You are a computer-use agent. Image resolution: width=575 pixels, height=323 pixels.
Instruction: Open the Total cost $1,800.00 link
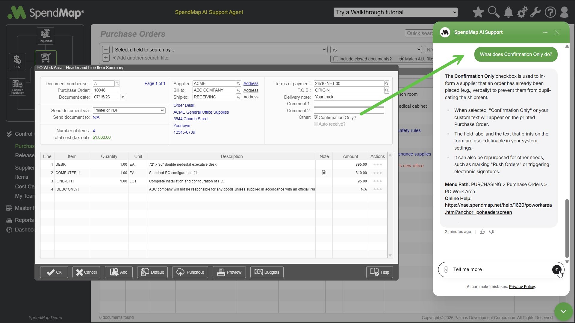pyautogui.click(x=102, y=138)
